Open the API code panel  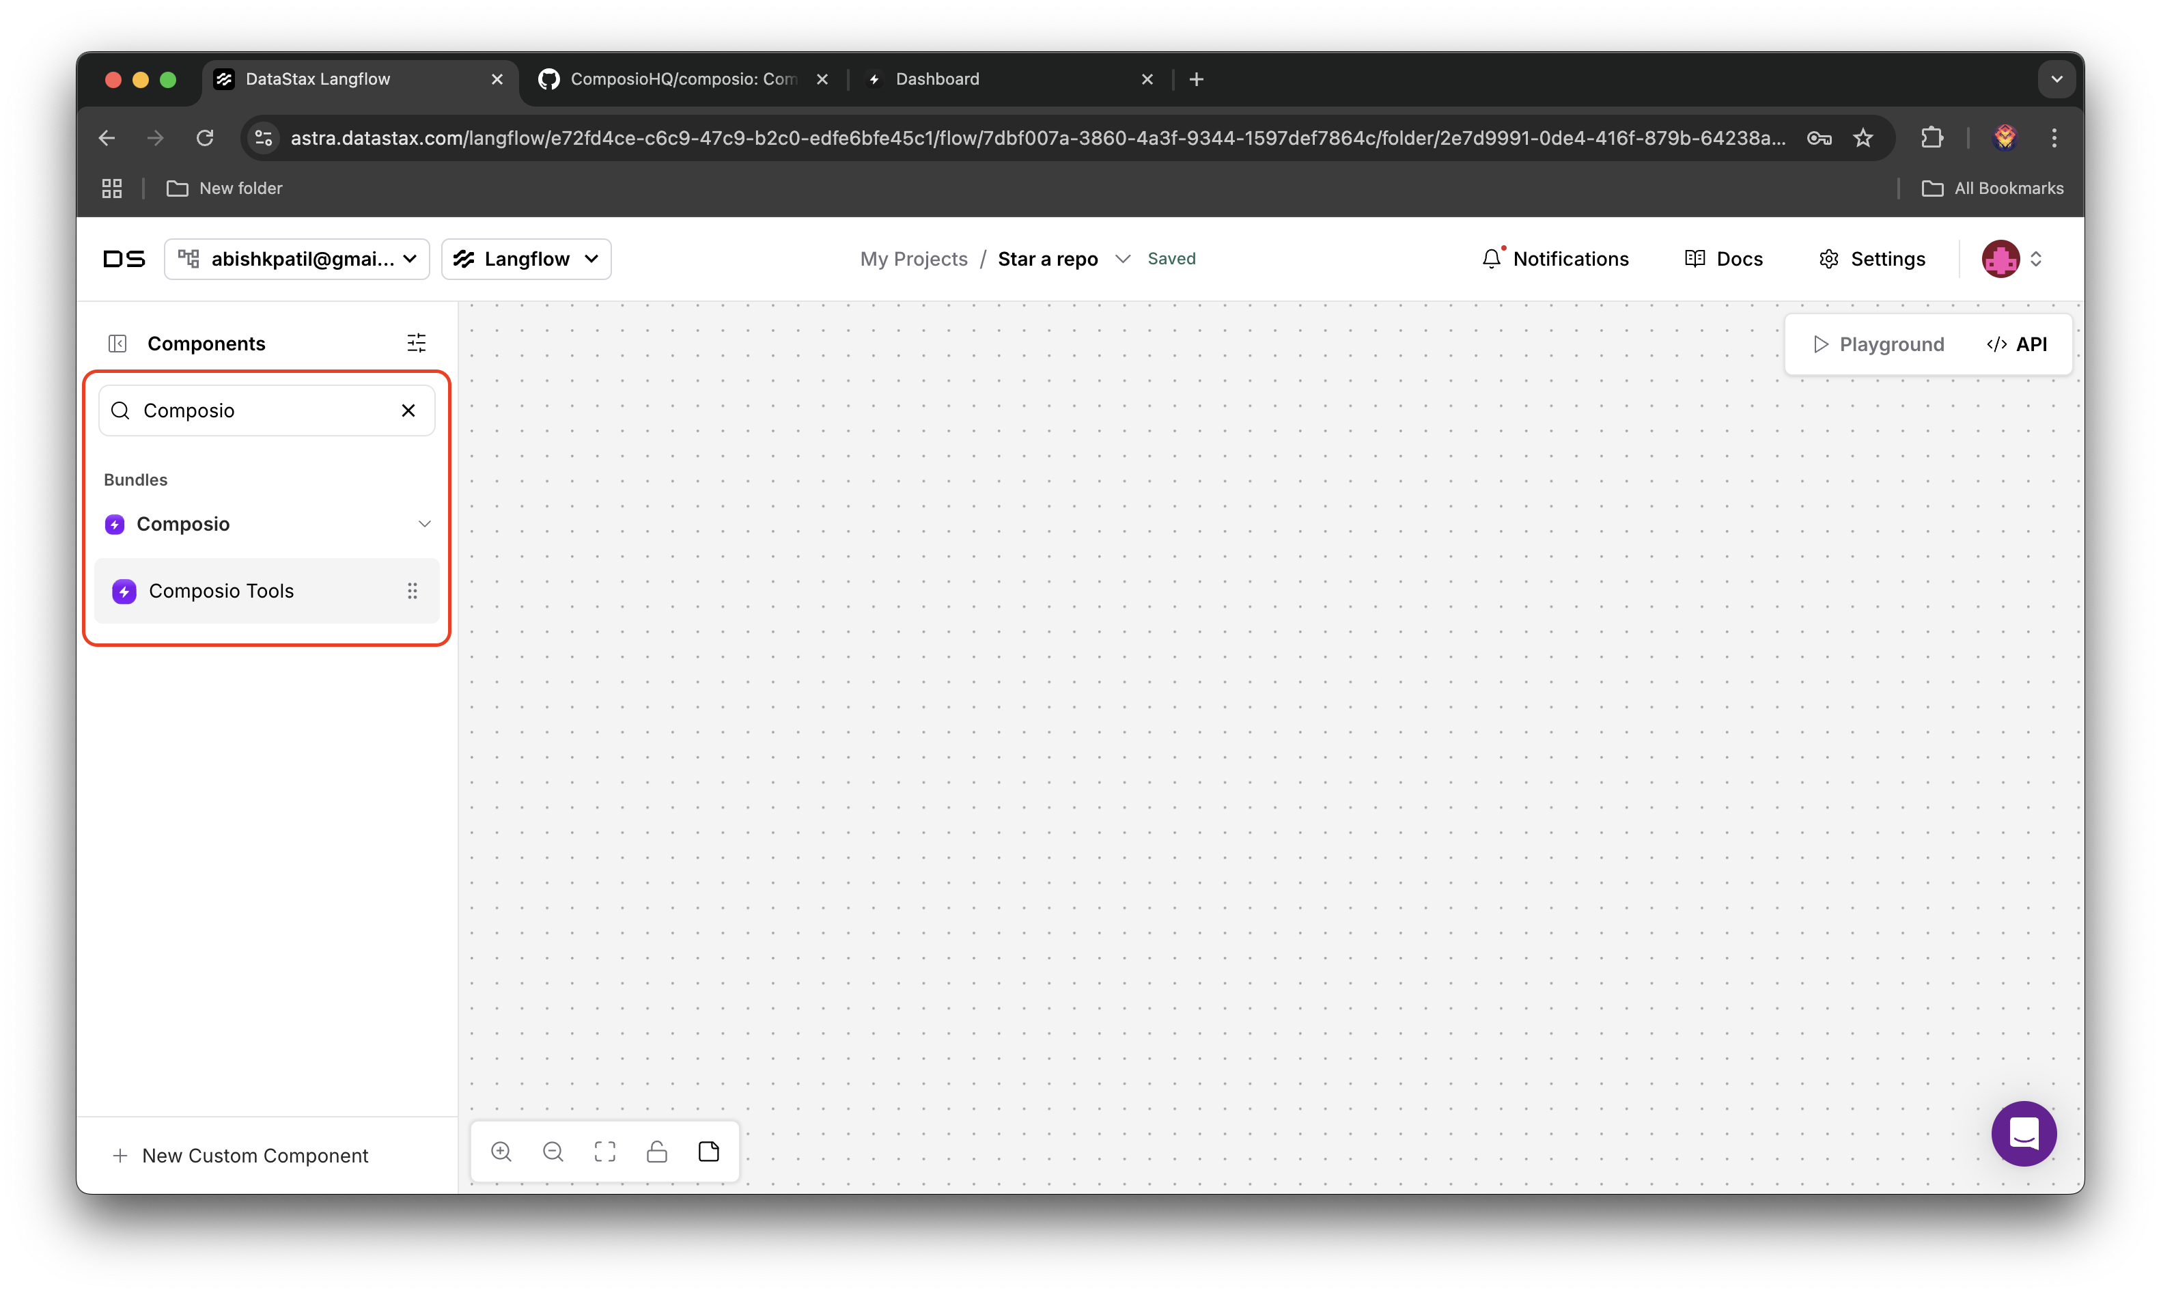2017,344
